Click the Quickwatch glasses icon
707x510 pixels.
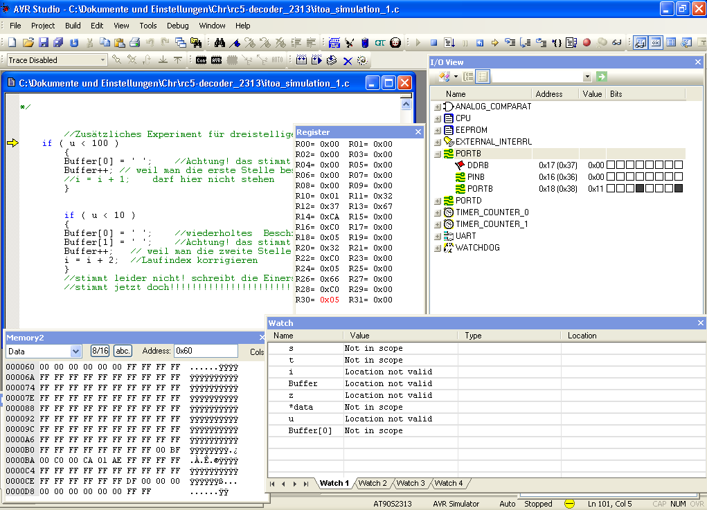[x=617, y=42]
